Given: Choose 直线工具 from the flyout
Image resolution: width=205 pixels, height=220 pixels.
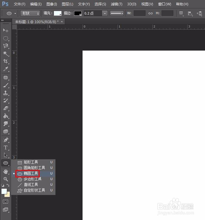Looking at the screenshot, I should [33, 185].
